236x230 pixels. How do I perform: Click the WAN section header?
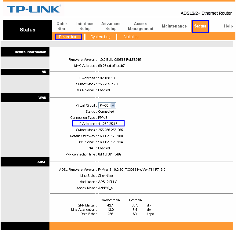click(x=25, y=98)
